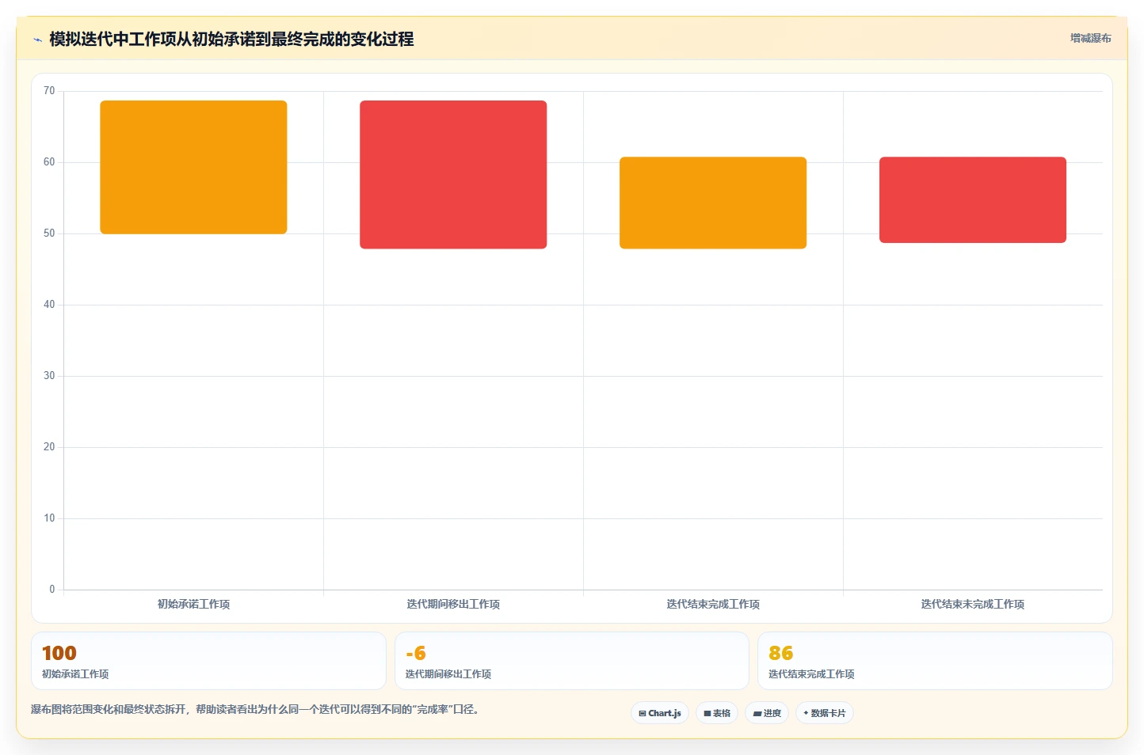
Task: Click the x-axis label 初始承诺工作项
Action: [193, 604]
